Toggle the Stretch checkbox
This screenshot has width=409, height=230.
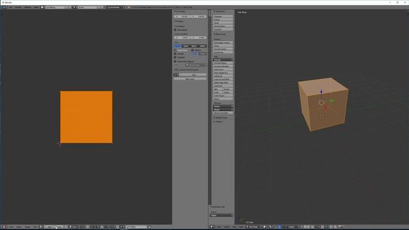(x=192, y=50)
